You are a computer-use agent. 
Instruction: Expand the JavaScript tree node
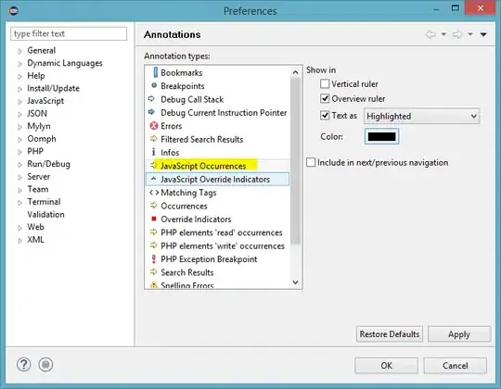click(20, 102)
